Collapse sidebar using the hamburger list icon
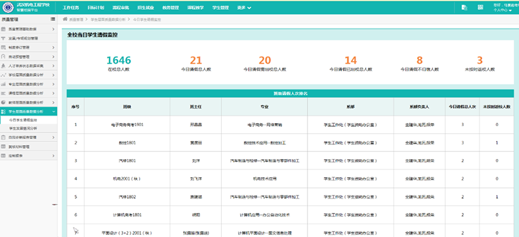The height and width of the screenshot is (237, 519). [53, 19]
